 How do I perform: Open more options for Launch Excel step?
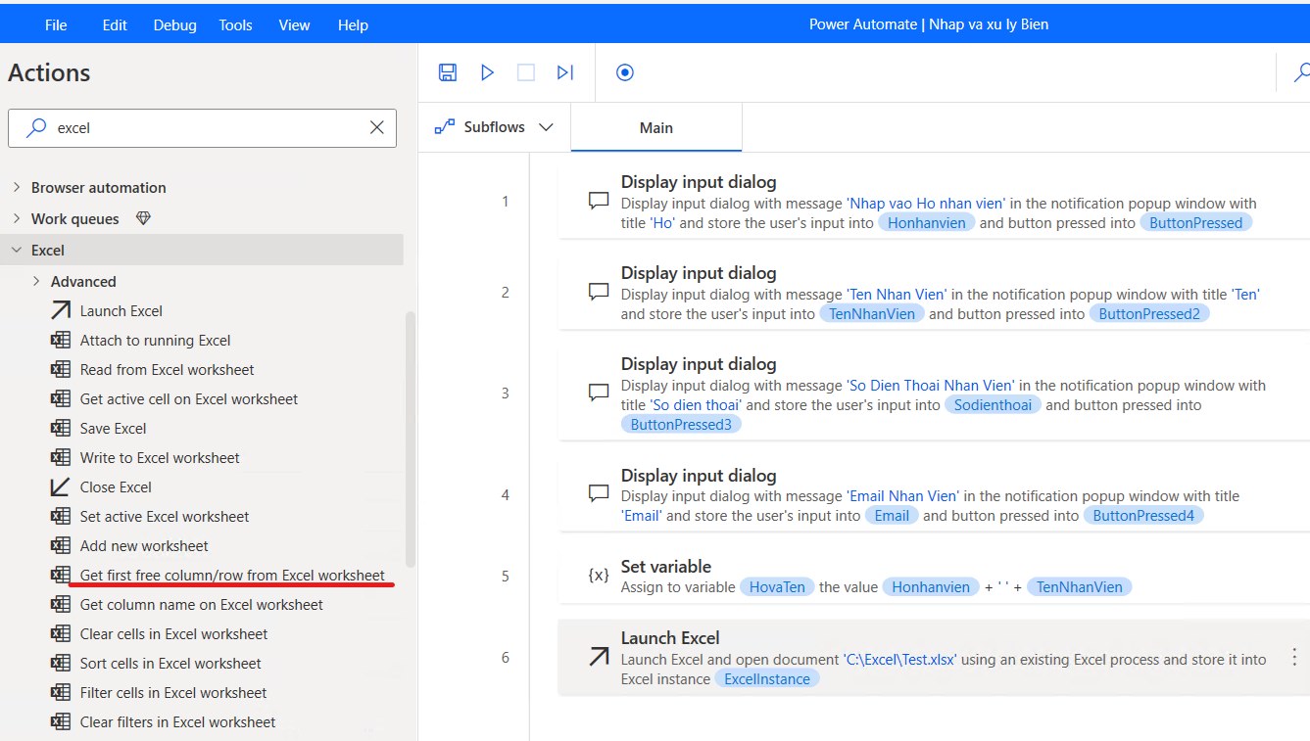pos(1294,657)
